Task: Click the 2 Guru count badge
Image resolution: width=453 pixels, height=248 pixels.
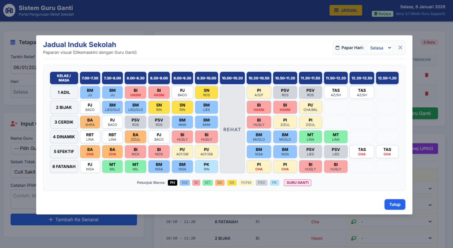Action: coord(429,42)
